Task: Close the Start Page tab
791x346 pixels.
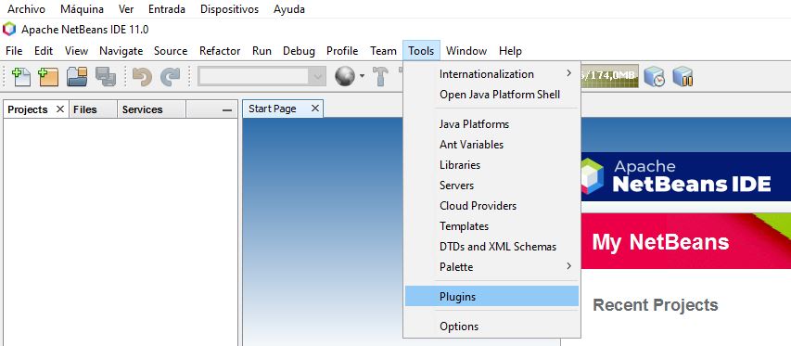Action: (315, 109)
